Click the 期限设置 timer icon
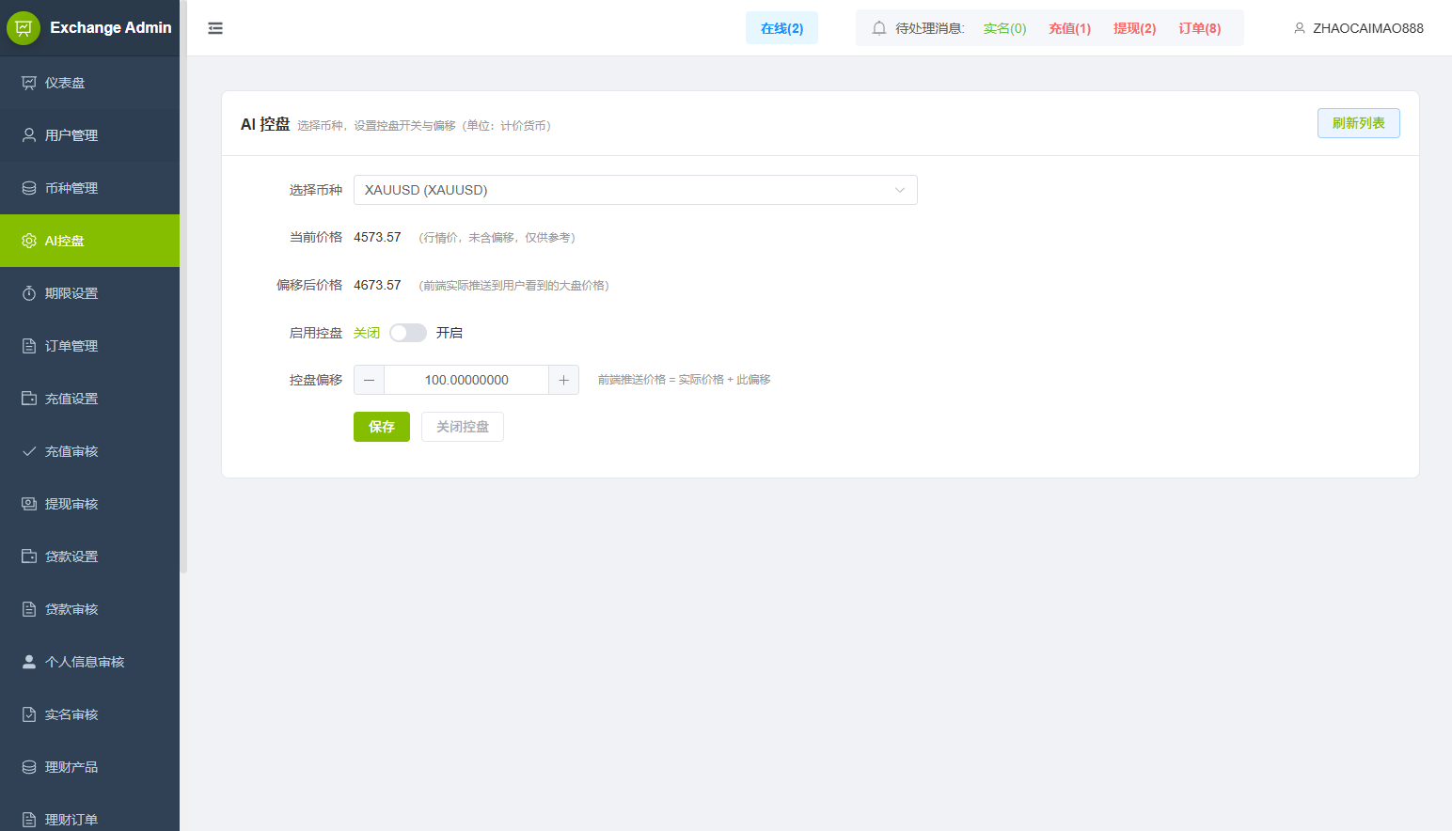This screenshot has height=831, width=1452. tap(29, 293)
